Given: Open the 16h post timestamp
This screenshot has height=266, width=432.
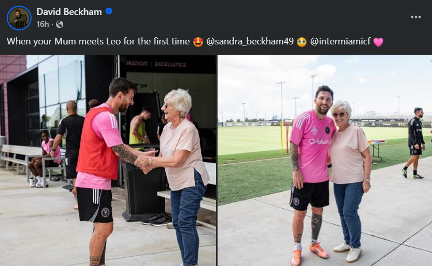Looking at the screenshot, I should [x=42, y=24].
